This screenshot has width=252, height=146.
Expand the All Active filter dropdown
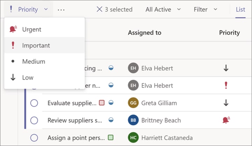163,9
